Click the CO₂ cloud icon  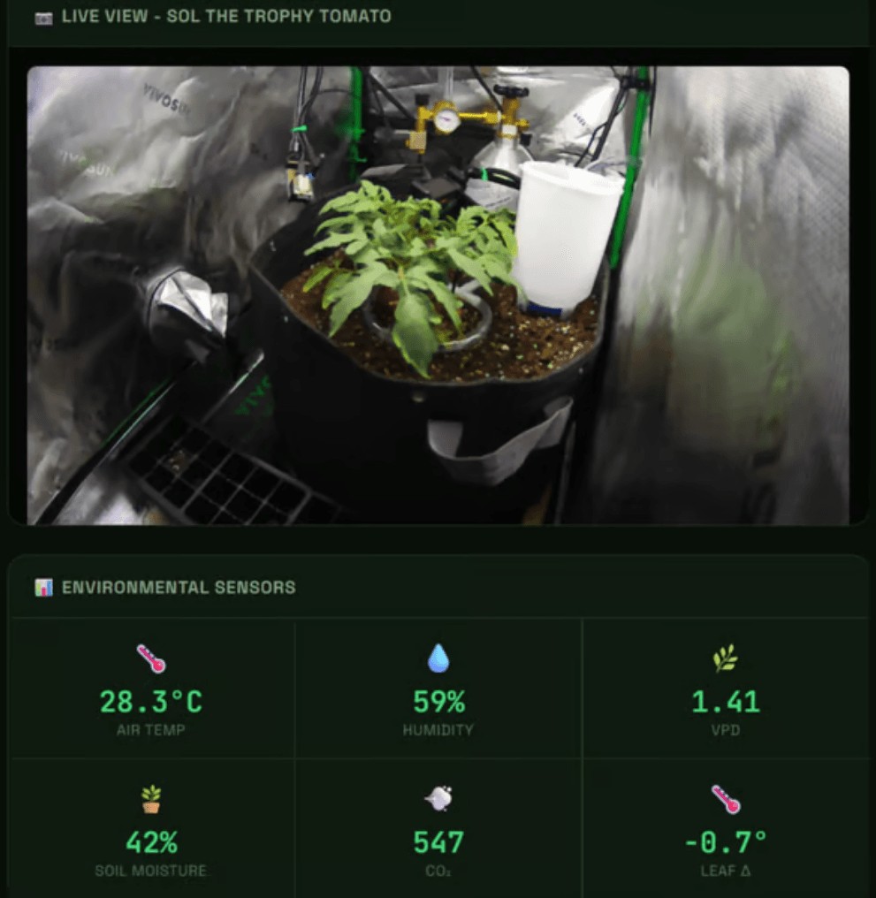tap(438, 798)
